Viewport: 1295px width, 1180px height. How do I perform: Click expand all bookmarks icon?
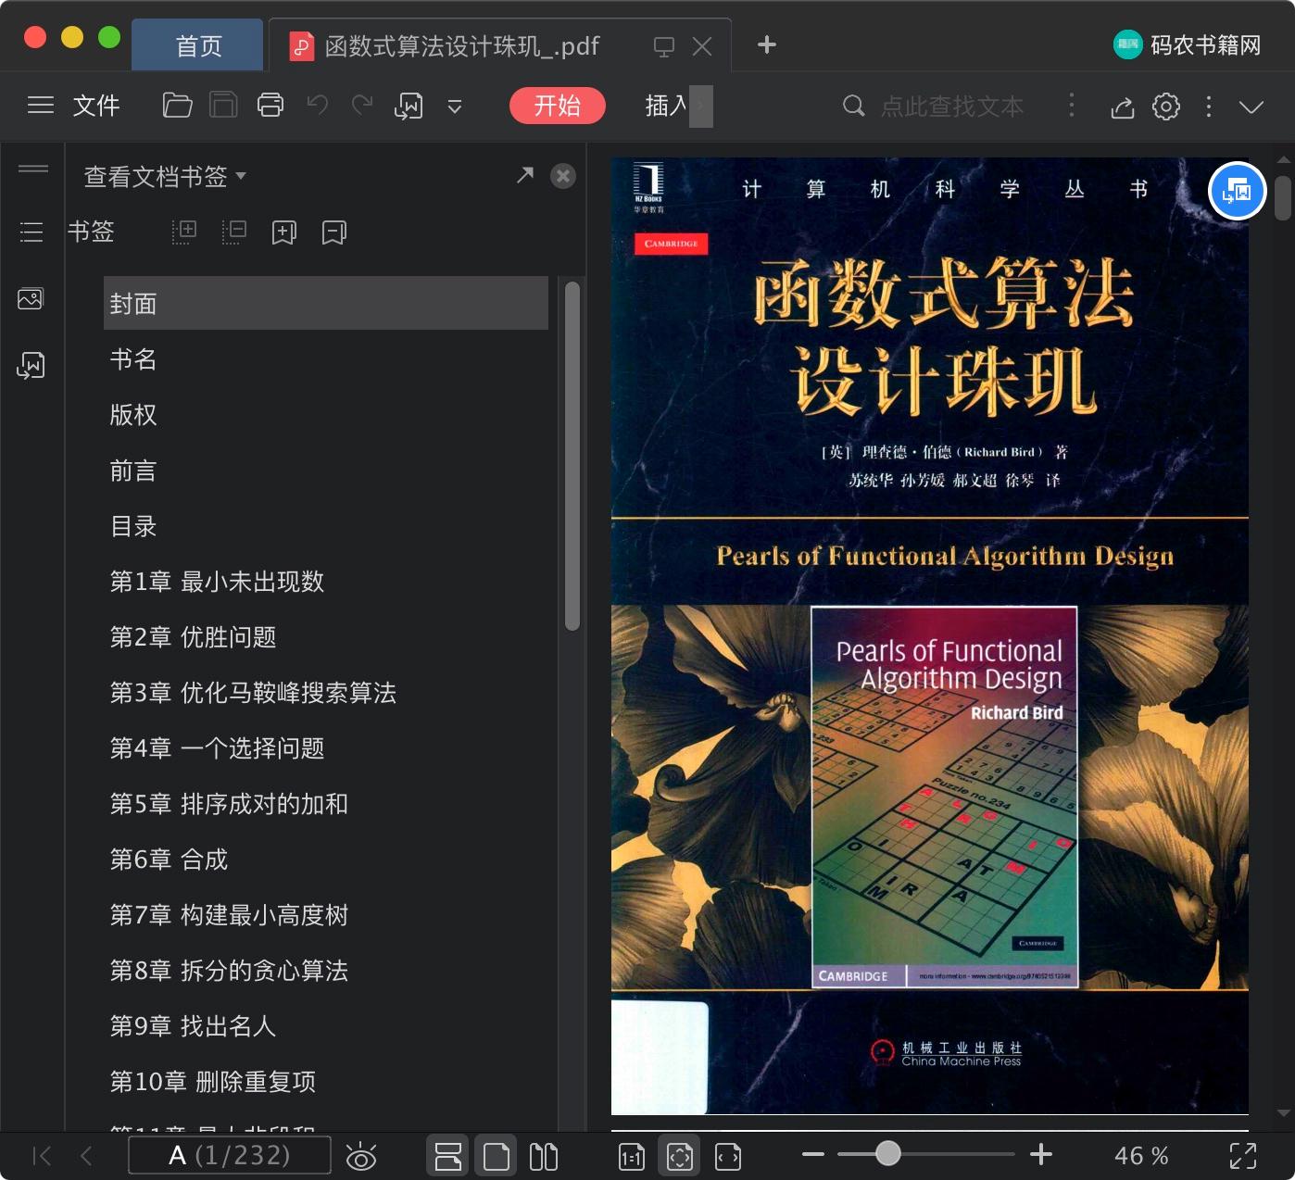[184, 232]
